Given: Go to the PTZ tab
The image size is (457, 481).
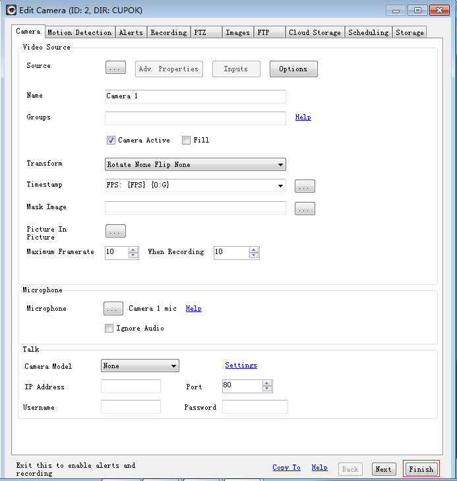Looking at the screenshot, I should pos(200,32).
